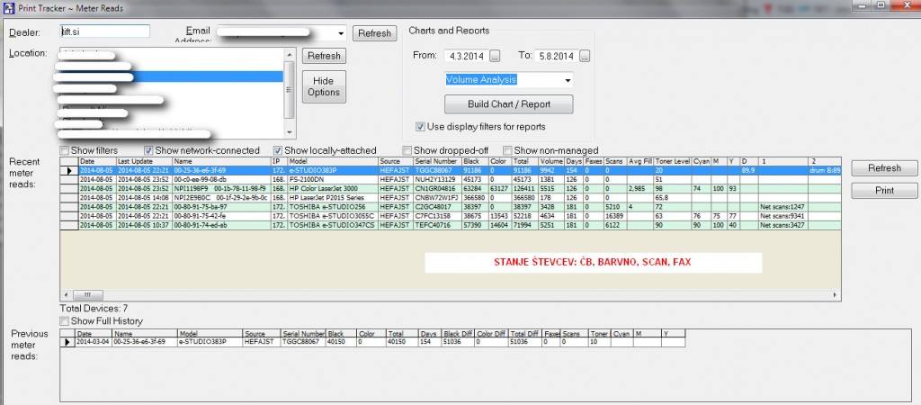Click the Build Chart / Report button

[x=508, y=103]
